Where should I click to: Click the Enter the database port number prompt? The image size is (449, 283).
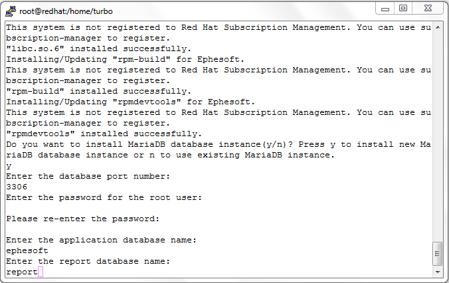pos(88,176)
